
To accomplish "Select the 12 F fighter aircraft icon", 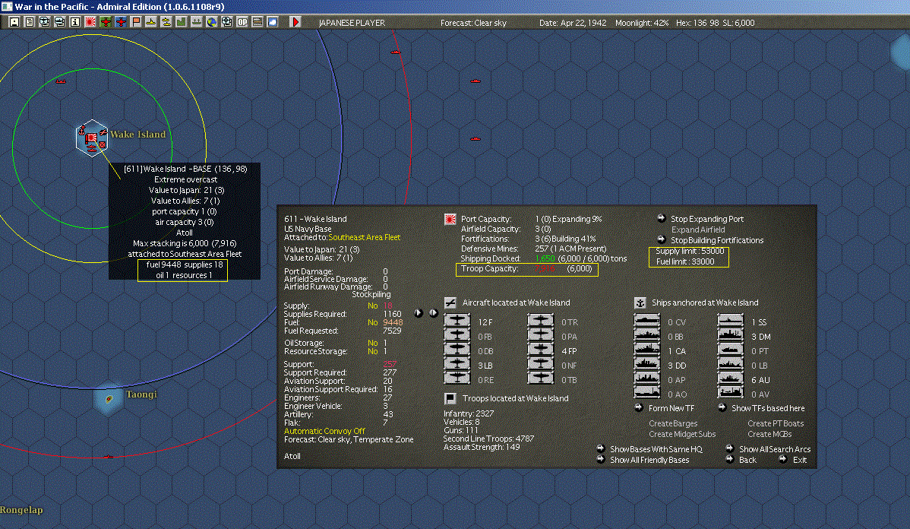I will tap(457, 321).
